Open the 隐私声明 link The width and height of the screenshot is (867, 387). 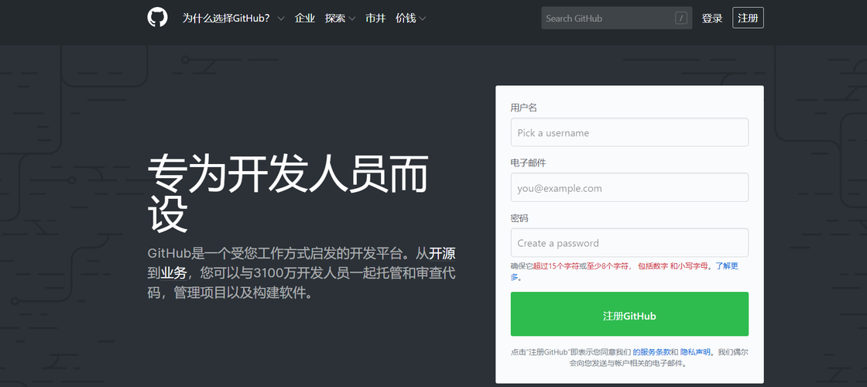(695, 351)
